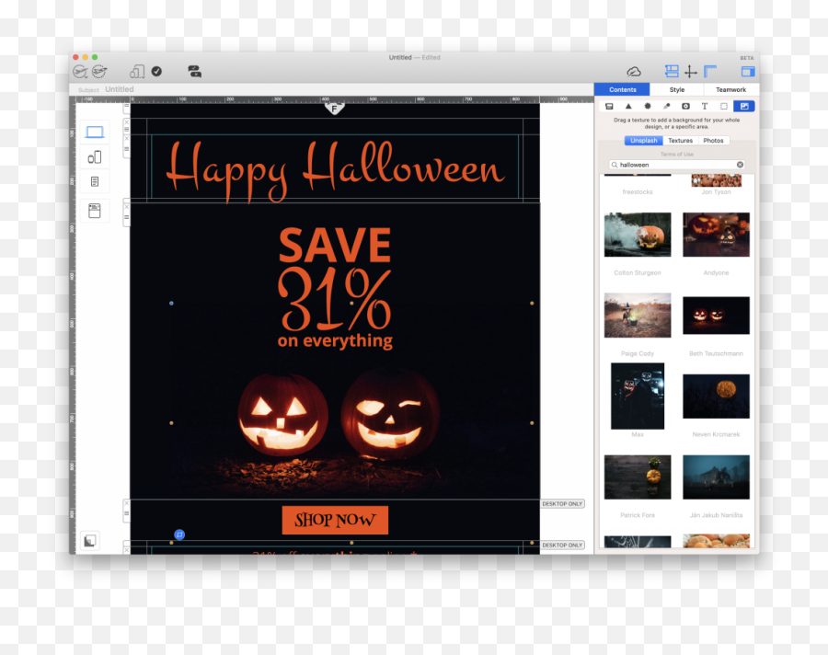Select the starburst graphics content icon

[x=648, y=106]
